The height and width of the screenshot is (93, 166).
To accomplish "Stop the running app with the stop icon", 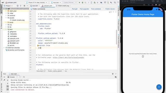I will pyautogui.click(x=98, y=2).
